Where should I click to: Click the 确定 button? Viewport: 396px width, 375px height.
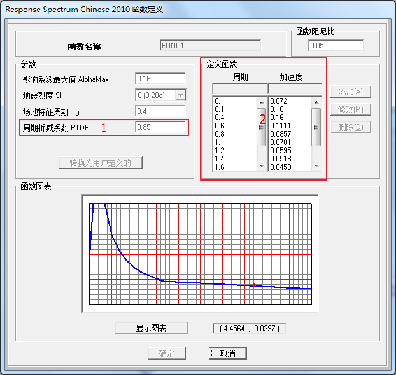(166, 353)
